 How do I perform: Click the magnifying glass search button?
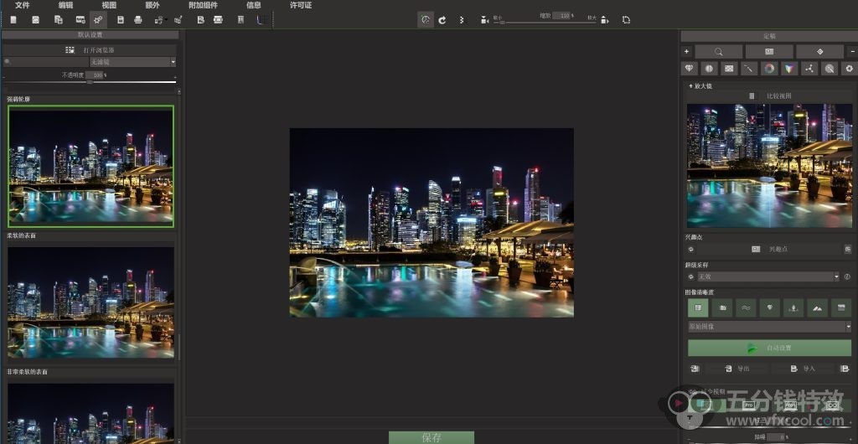(718, 51)
